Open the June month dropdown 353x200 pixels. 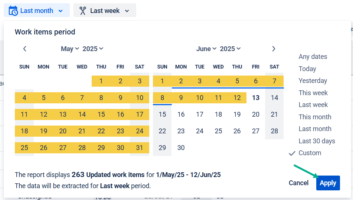(x=206, y=49)
